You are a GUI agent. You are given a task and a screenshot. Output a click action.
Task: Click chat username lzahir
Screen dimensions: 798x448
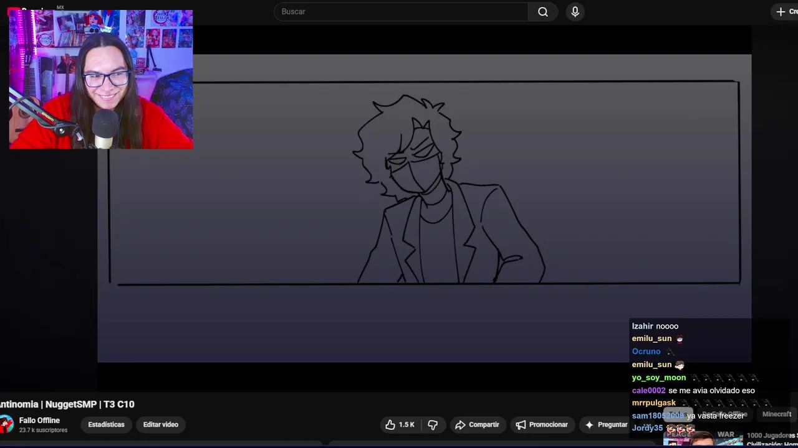point(642,326)
